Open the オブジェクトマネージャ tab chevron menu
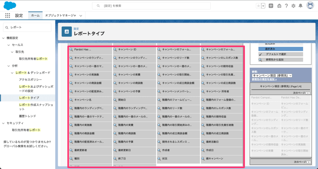The width and height of the screenshot is (318, 169). tap(81, 16)
